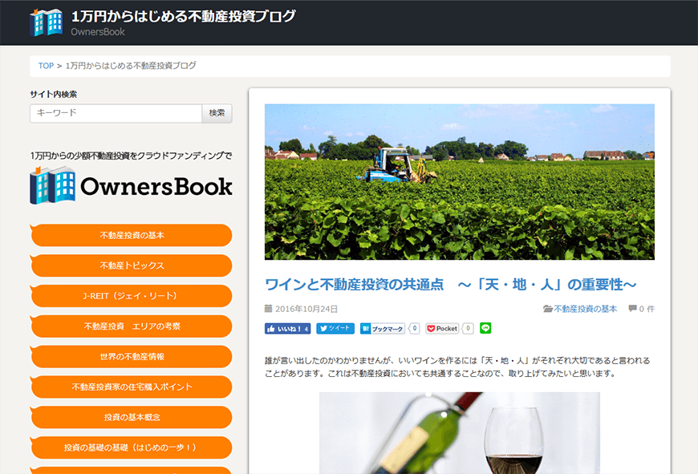698x474 pixels.
Task: Open the 不動産投資の基本 category link under title
Action: pyautogui.click(x=585, y=309)
